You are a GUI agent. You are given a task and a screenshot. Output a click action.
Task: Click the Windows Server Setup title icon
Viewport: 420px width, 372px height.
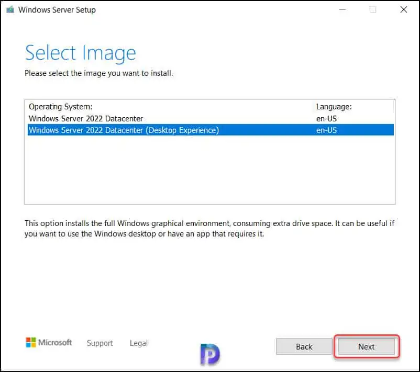tap(10, 10)
